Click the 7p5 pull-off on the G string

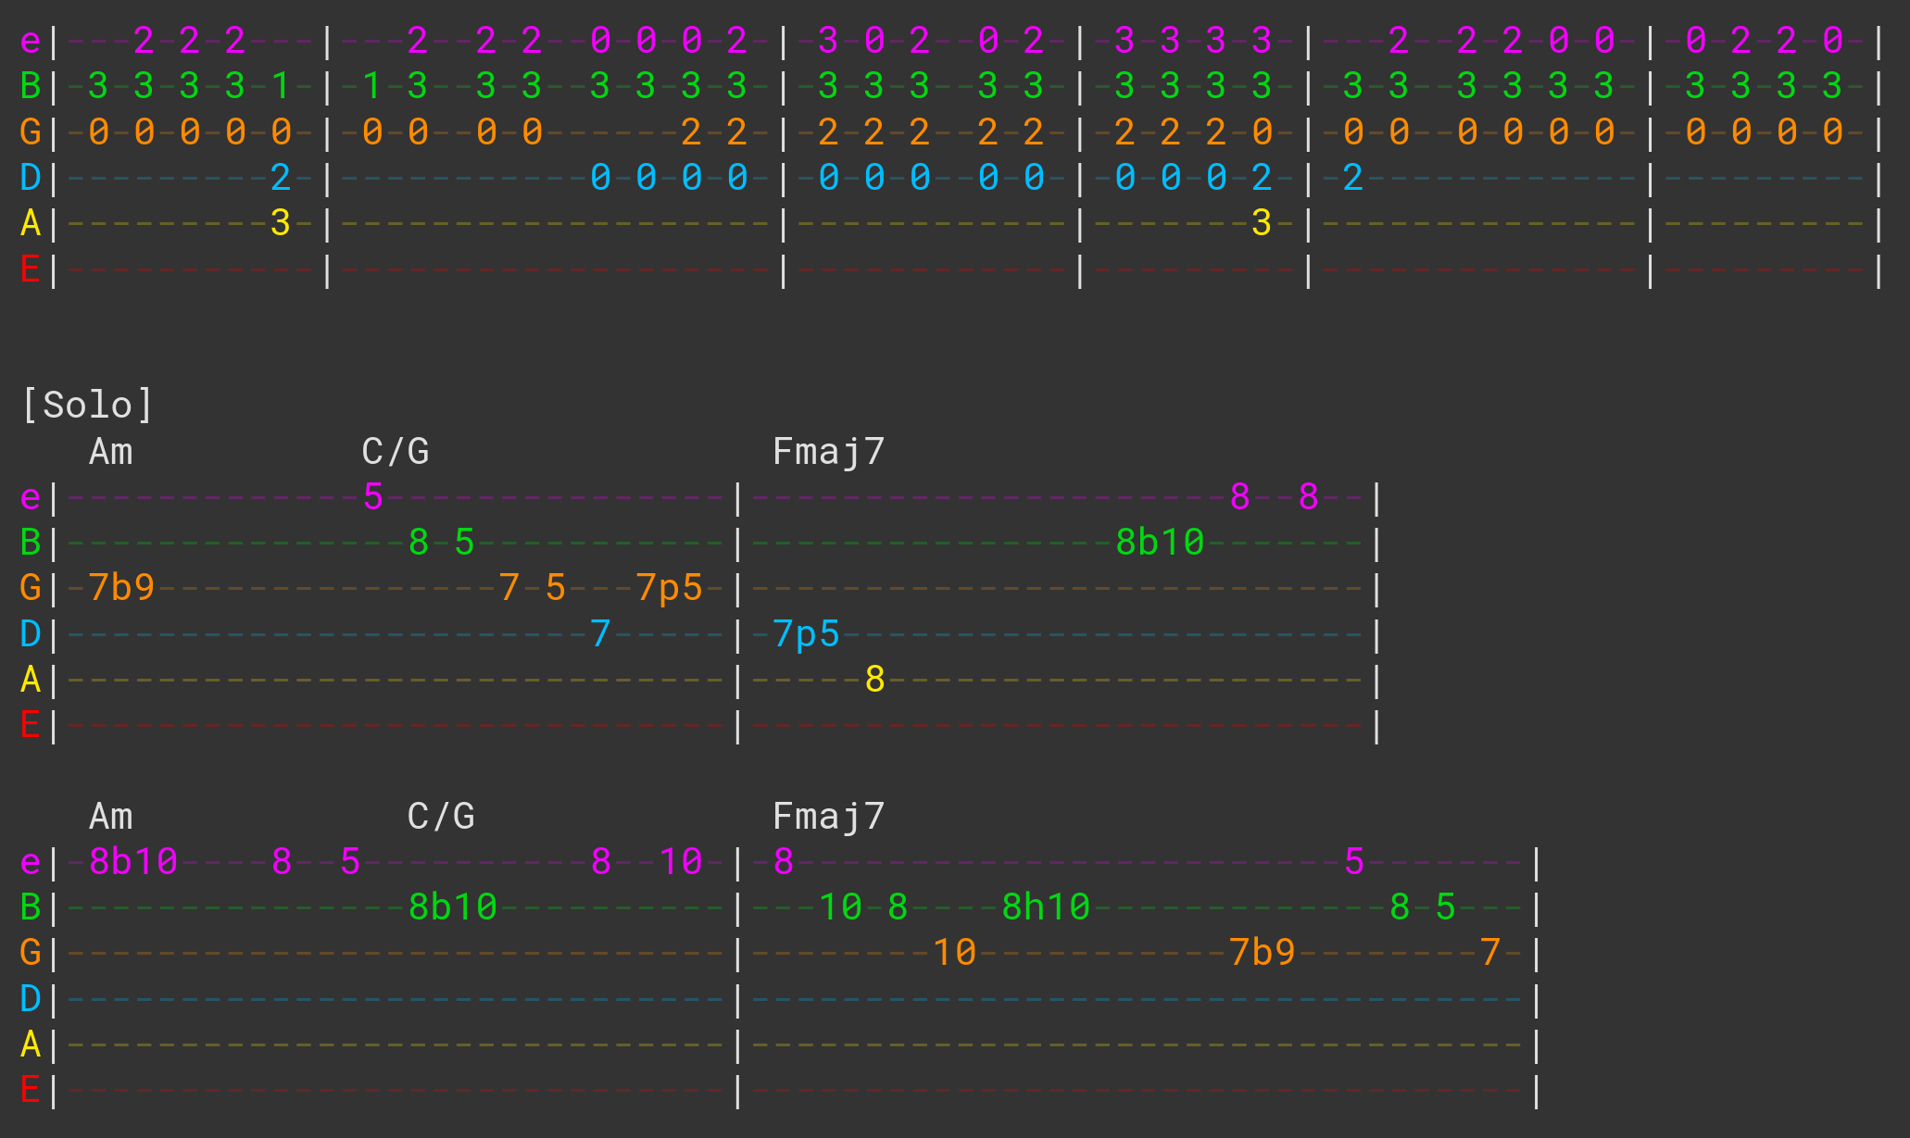[x=669, y=588]
